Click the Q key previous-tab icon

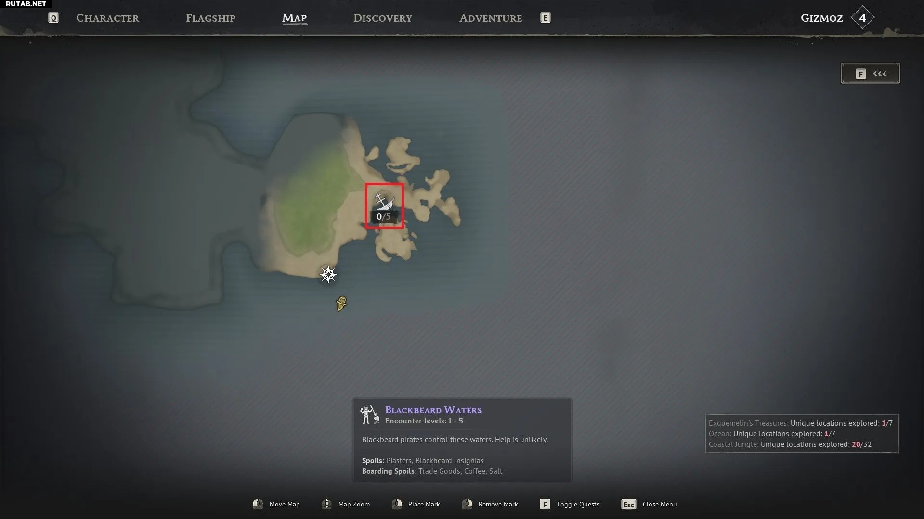pyautogui.click(x=53, y=18)
